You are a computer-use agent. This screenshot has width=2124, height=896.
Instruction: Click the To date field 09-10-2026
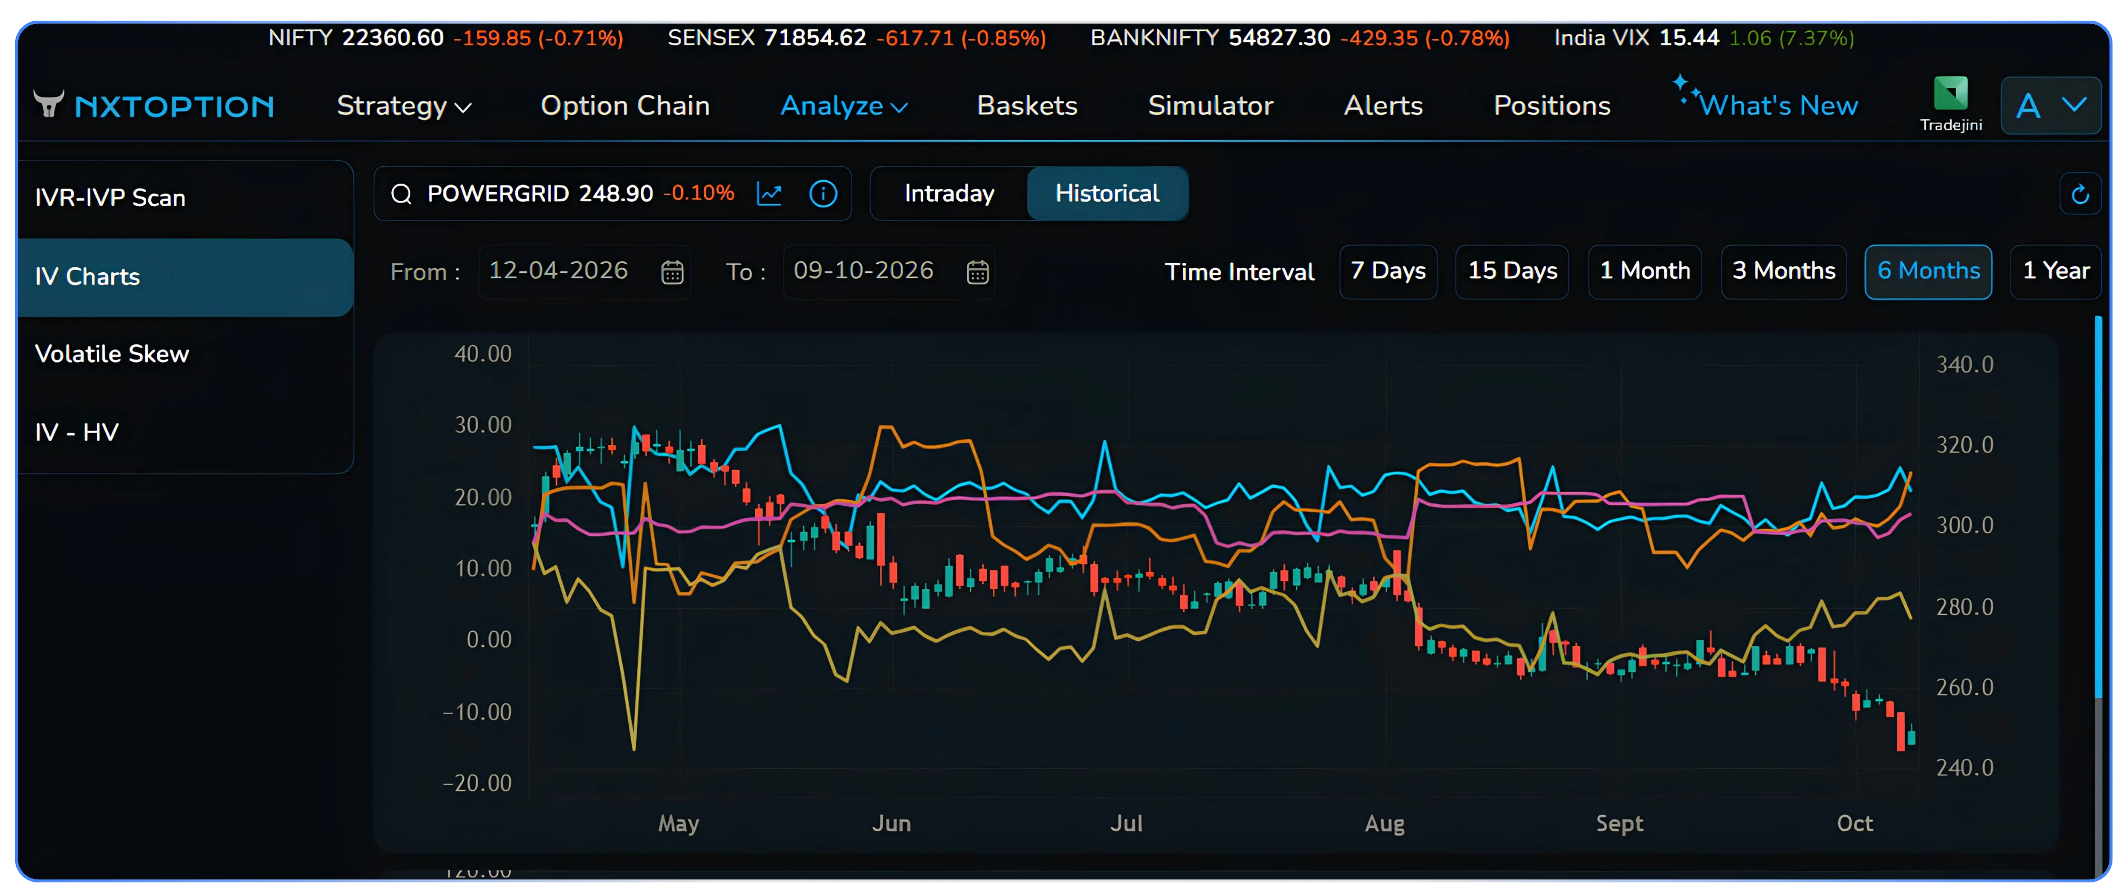[889, 271]
